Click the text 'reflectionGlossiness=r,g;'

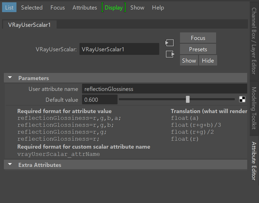[62, 132]
